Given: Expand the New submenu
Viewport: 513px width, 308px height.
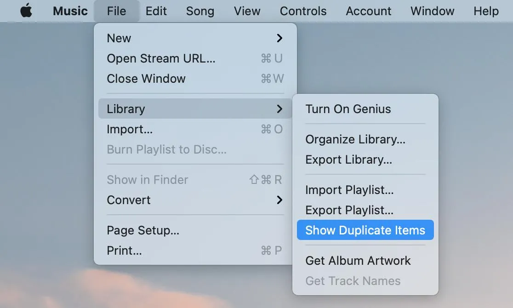Looking at the screenshot, I should (x=195, y=38).
